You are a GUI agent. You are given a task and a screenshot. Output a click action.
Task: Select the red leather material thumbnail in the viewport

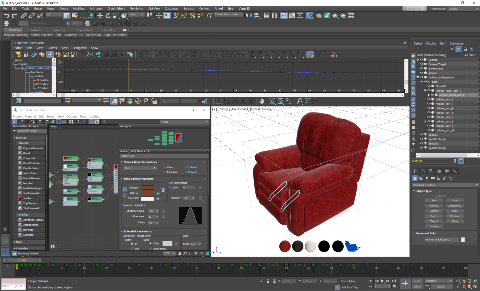[285, 246]
